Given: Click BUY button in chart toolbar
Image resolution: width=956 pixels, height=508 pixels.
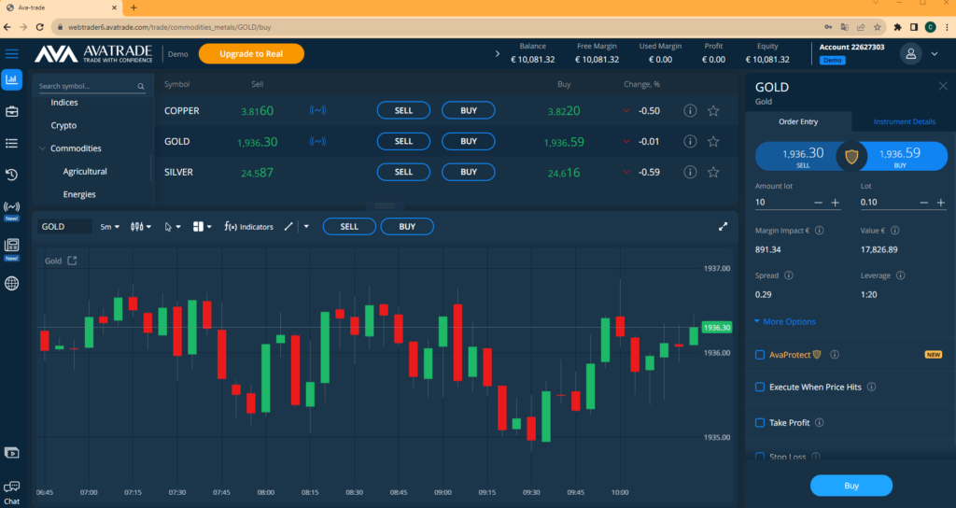Looking at the screenshot, I should pyautogui.click(x=407, y=226).
